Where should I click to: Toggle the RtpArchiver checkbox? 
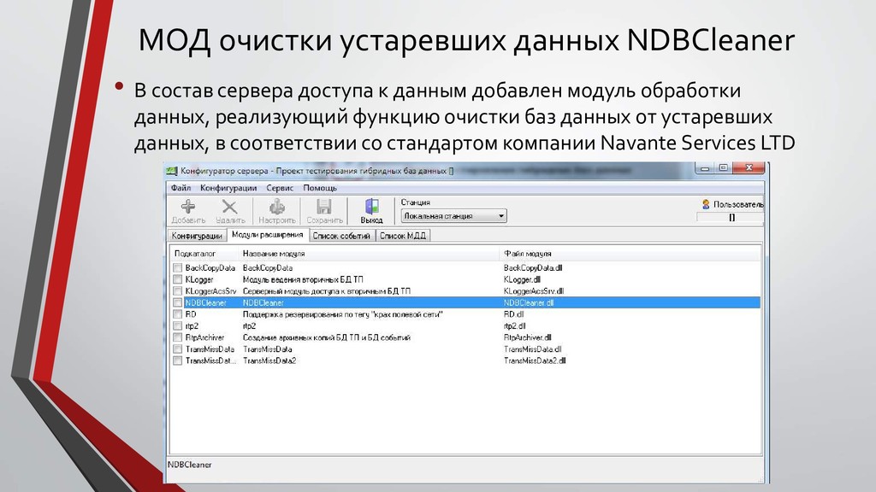pos(178,337)
